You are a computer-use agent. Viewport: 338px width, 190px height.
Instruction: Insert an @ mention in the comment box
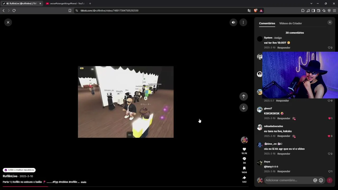tap(315, 180)
